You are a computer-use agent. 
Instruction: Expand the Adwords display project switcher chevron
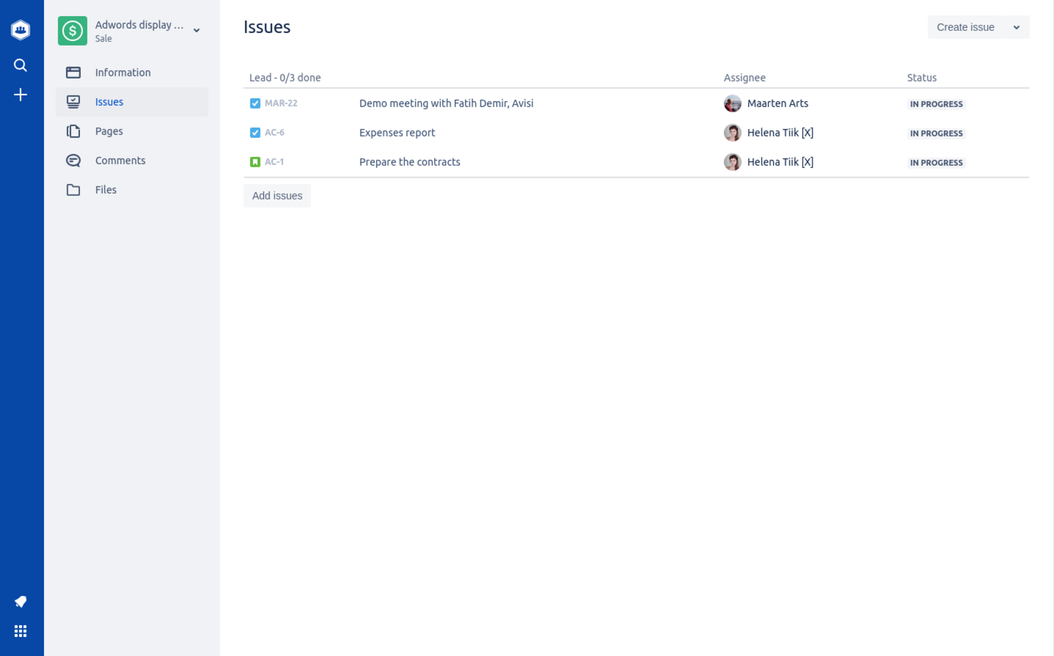pyautogui.click(x=196, y=30)
